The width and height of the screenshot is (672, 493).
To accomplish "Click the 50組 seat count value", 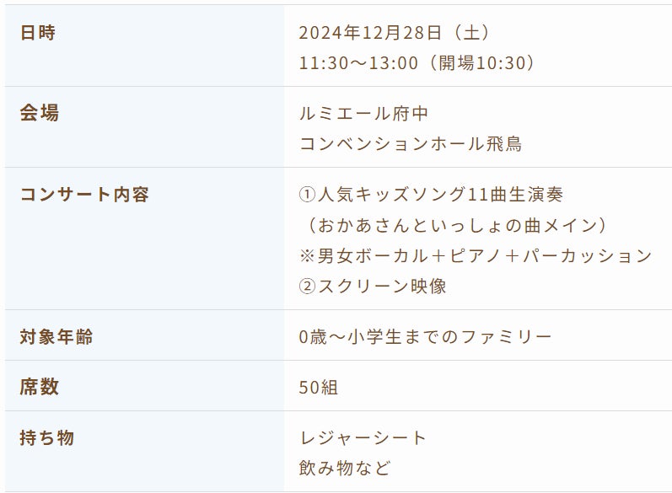I will (319, 388).
